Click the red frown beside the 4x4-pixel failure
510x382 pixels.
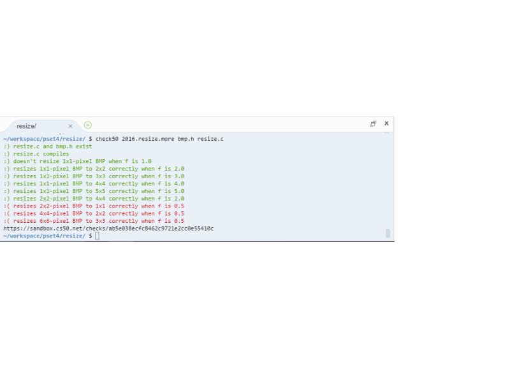tap(7, 213)
